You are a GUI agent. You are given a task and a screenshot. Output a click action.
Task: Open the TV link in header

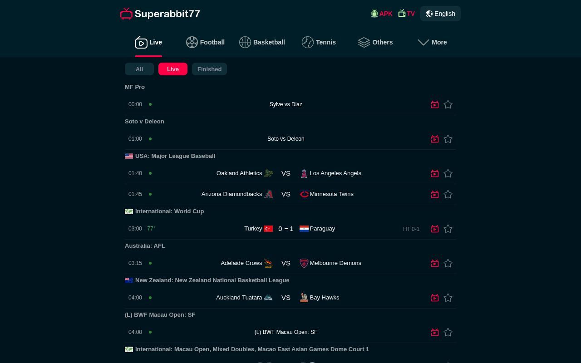click(x=406, y=14)
